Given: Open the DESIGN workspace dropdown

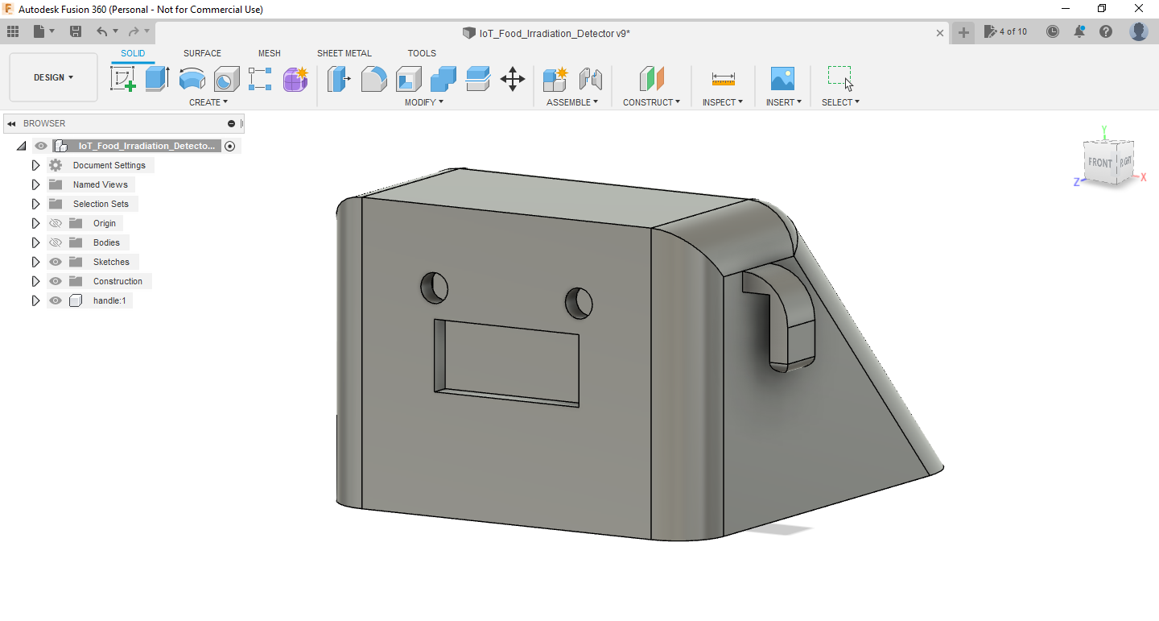Looking at the screenshot, I should click(x=53, y=77).
